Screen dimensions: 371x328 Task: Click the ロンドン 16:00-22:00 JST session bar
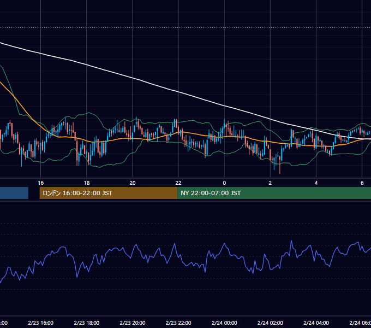(109, 193)
